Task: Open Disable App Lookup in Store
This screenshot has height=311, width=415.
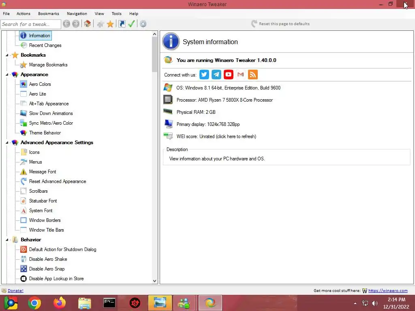Action: 56,279
